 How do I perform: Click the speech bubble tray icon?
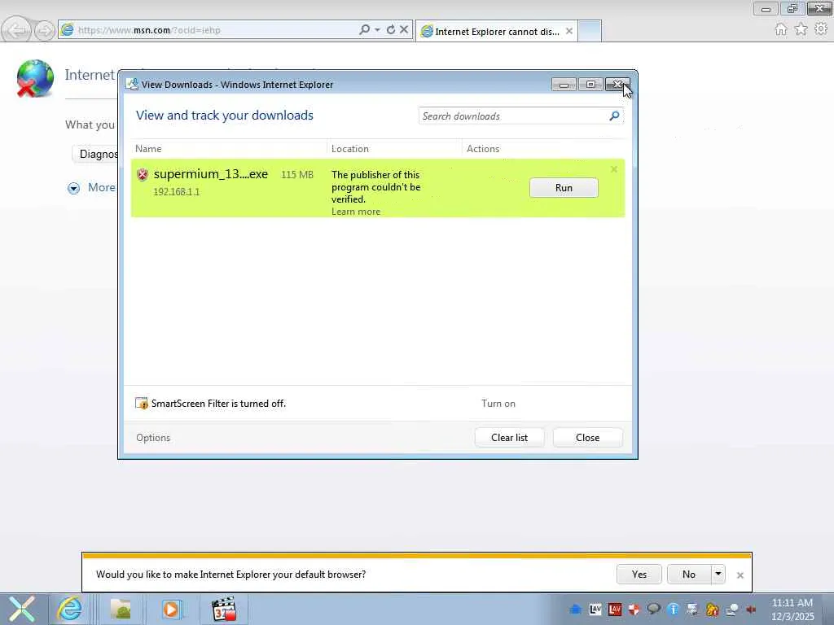coord(654,610)
